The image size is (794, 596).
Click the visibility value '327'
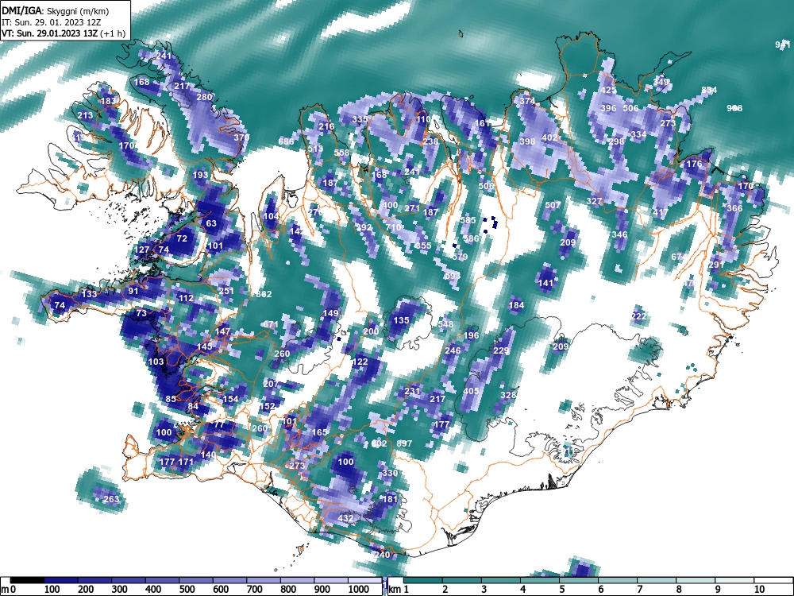tap(594, 201)
